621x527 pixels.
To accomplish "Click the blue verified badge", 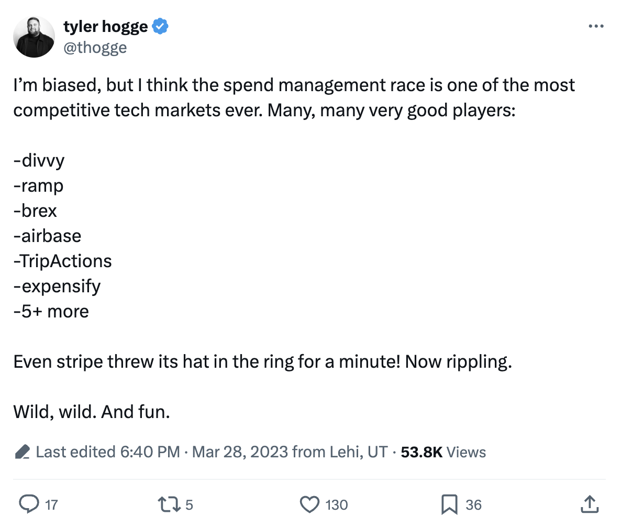I will (160, 26).
